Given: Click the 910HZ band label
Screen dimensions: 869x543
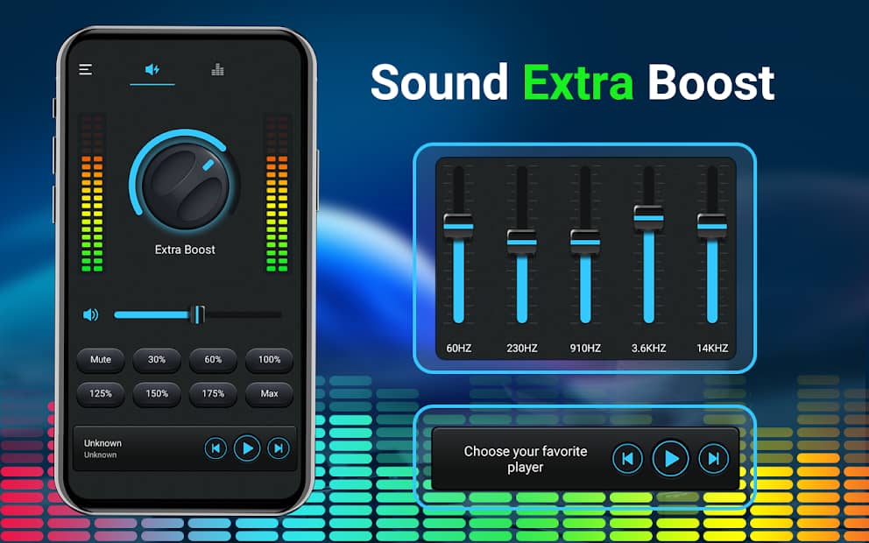Looking at the screenshot, I should [585, 349].
